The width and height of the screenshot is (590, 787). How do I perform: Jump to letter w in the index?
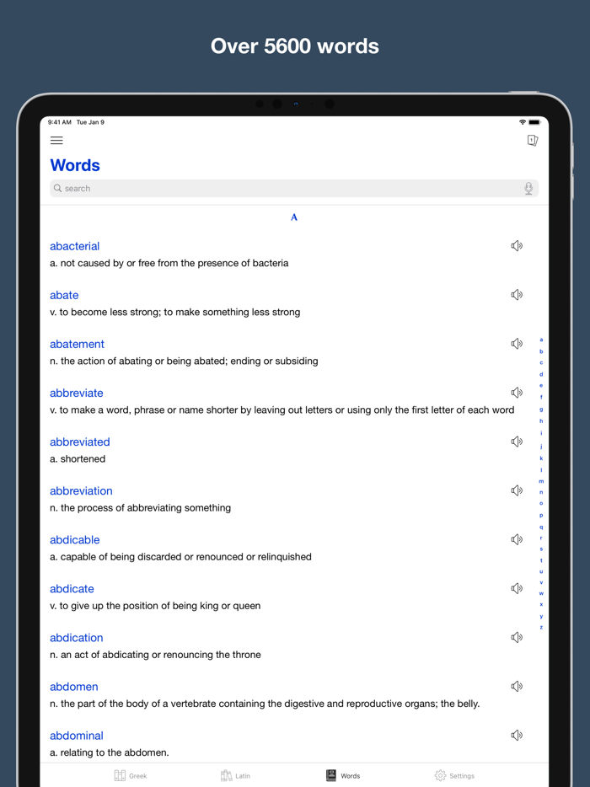(541, 593)
